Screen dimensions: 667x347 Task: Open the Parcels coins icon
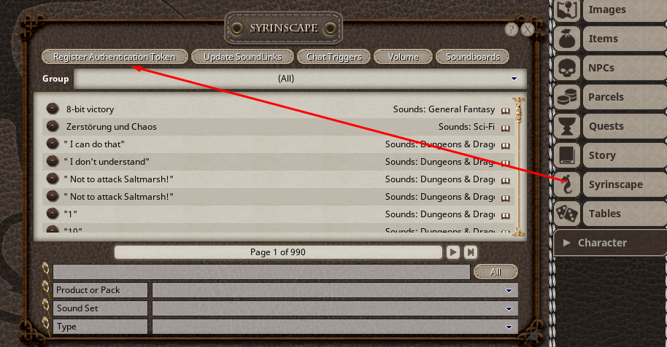pos(568,97)
